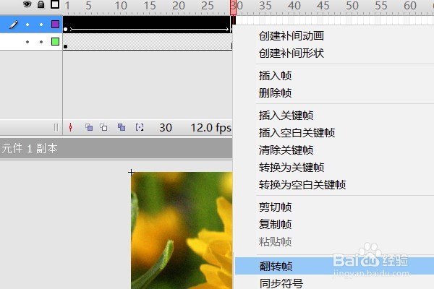Choose 复制帧 from the menu
434x289 pixels.
275,224
